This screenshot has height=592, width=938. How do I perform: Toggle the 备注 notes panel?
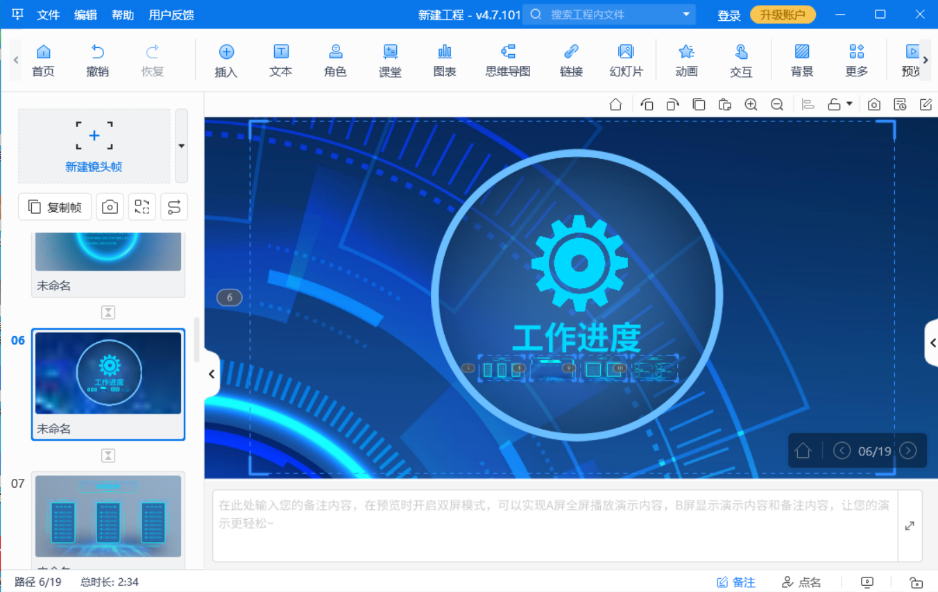click(735, 582)
